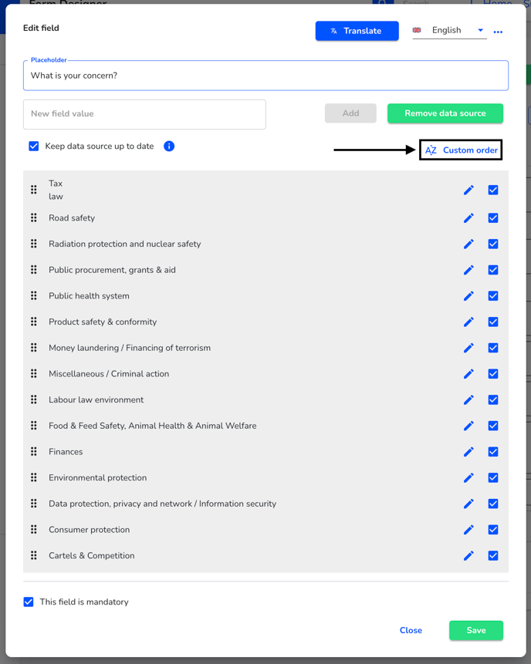Grab drag handle of Finances row

tap(34, 451)
